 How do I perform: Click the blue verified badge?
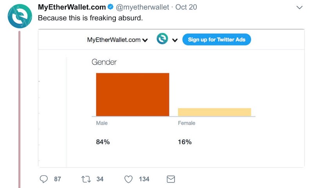[x=110, y=7]
